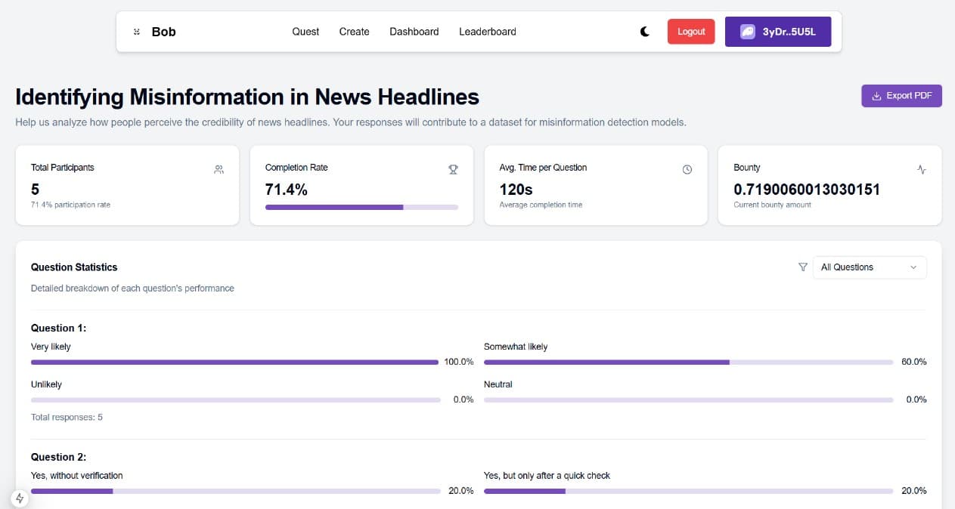
Task: Navigate to the Dashboard
Action: 414,32
